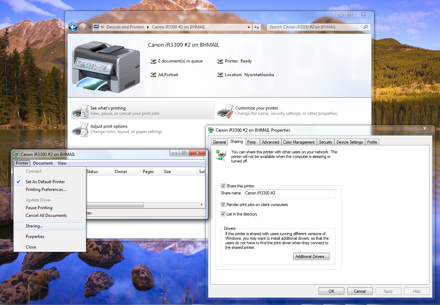The image size is (440, 305).
Task: Click the shared printer icon in Sharing tab
Action: [221, 155]
